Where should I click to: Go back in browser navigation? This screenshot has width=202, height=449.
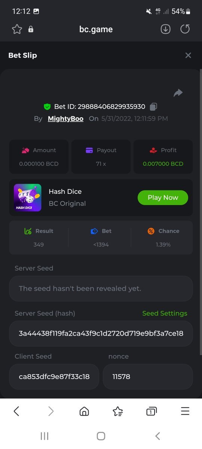point(16,412)
